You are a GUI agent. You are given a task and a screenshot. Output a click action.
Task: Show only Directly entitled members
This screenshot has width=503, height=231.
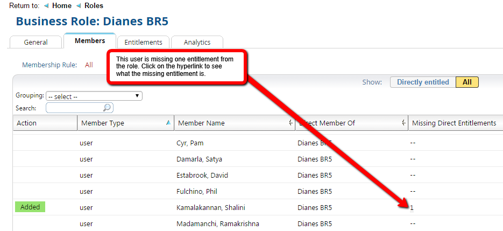[x=422, y=82]
